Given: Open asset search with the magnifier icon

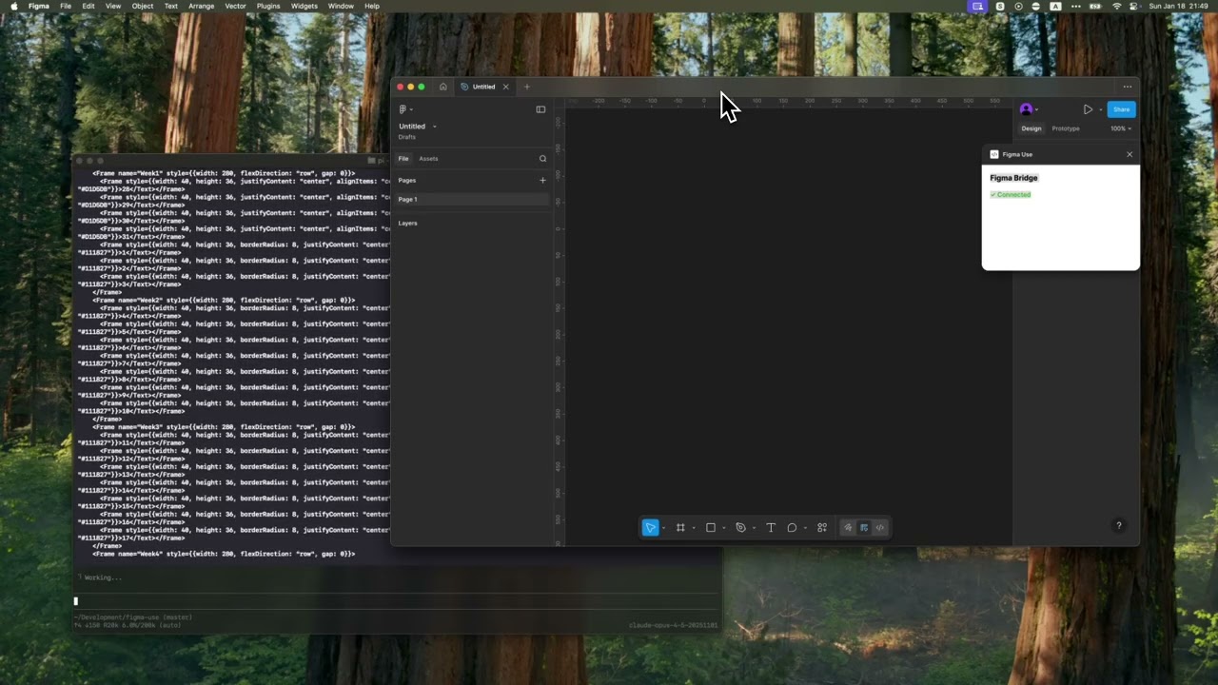Looking at the screenshot, I should [x=542, y=158].
